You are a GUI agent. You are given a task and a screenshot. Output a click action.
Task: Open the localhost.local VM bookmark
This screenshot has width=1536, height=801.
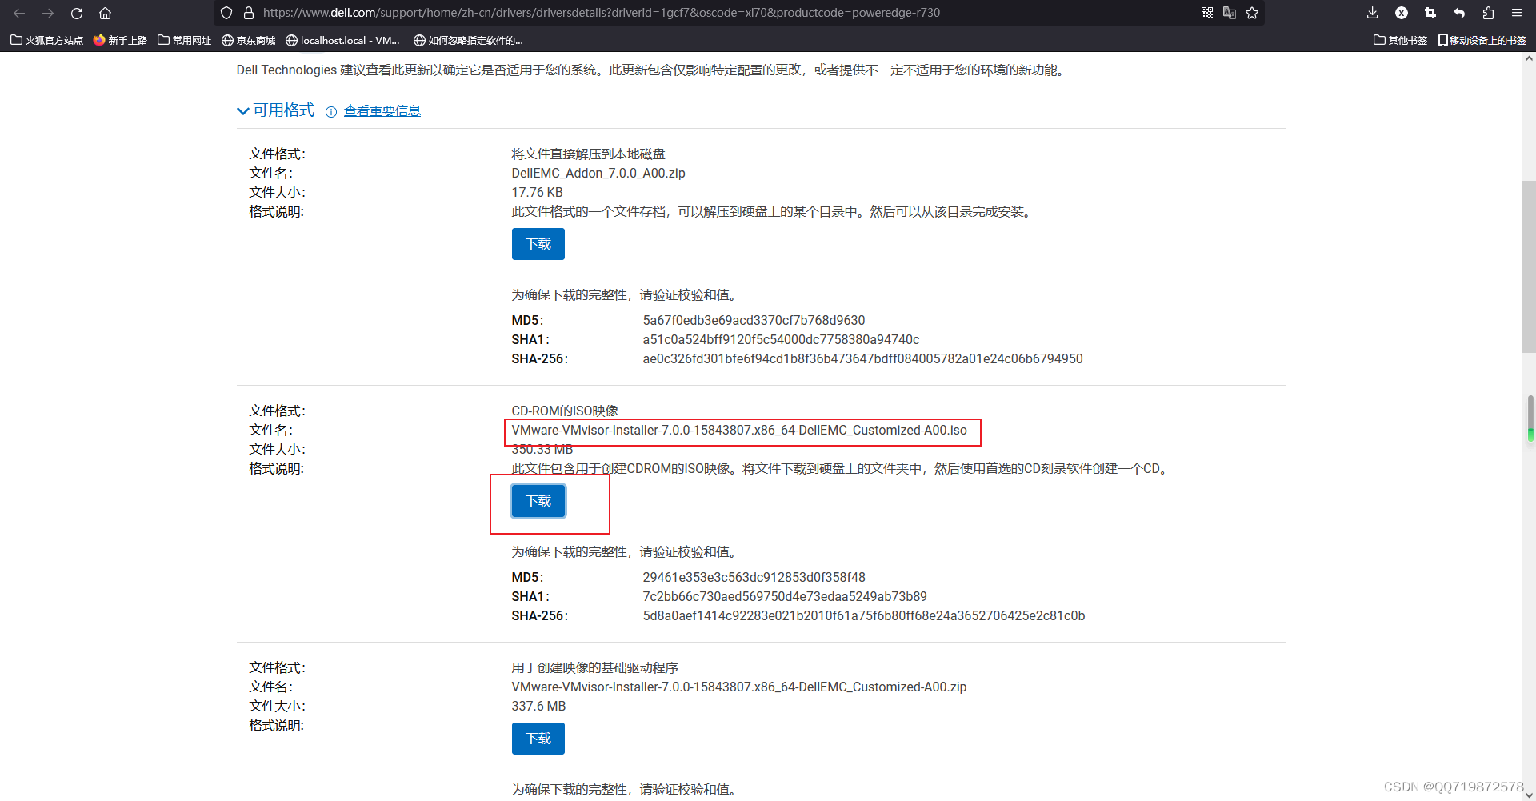pos(342,40)
